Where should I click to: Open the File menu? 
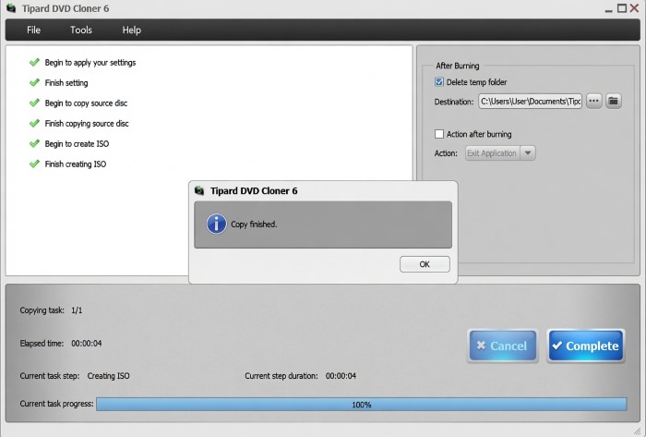click(x=33, y=30)
